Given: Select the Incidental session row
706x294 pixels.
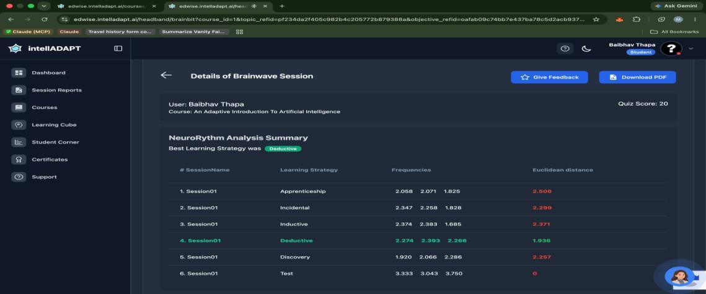Looking at the screenshot, I should pyautogui.click(x=418, y=208).
